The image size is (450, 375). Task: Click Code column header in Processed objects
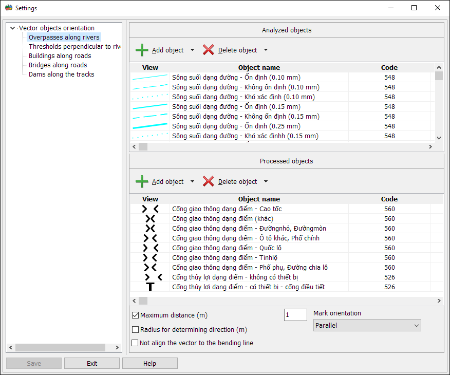389,199
